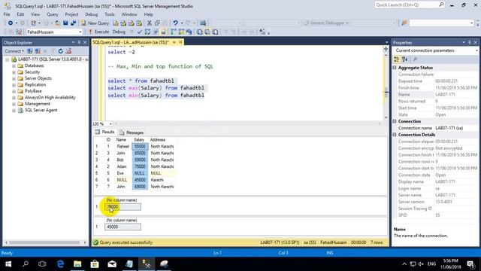The image size is (481, 271).
Task: Open the Tools menu
Action: click(x=110, y=14)
